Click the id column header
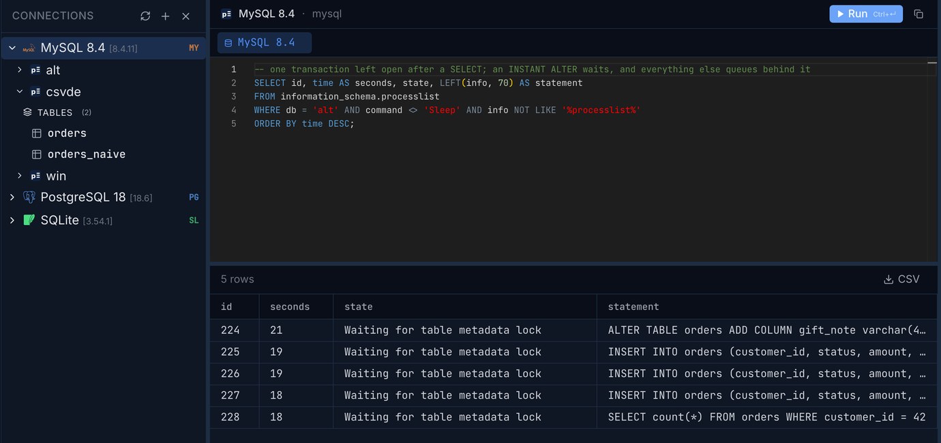This screenshot has height=443, width=941. pos(235,307)
